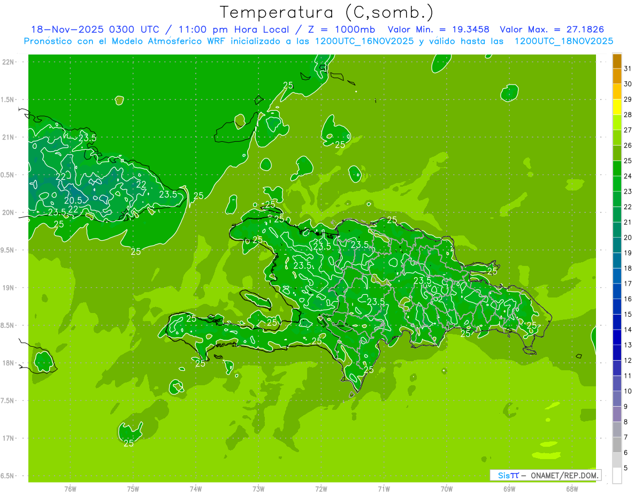642x496 pixels.
Task: Click the 22N latitude axis label
Action: point(9,62)
